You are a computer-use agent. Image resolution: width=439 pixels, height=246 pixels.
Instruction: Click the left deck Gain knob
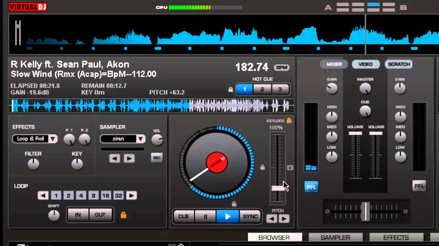[332, 89]
